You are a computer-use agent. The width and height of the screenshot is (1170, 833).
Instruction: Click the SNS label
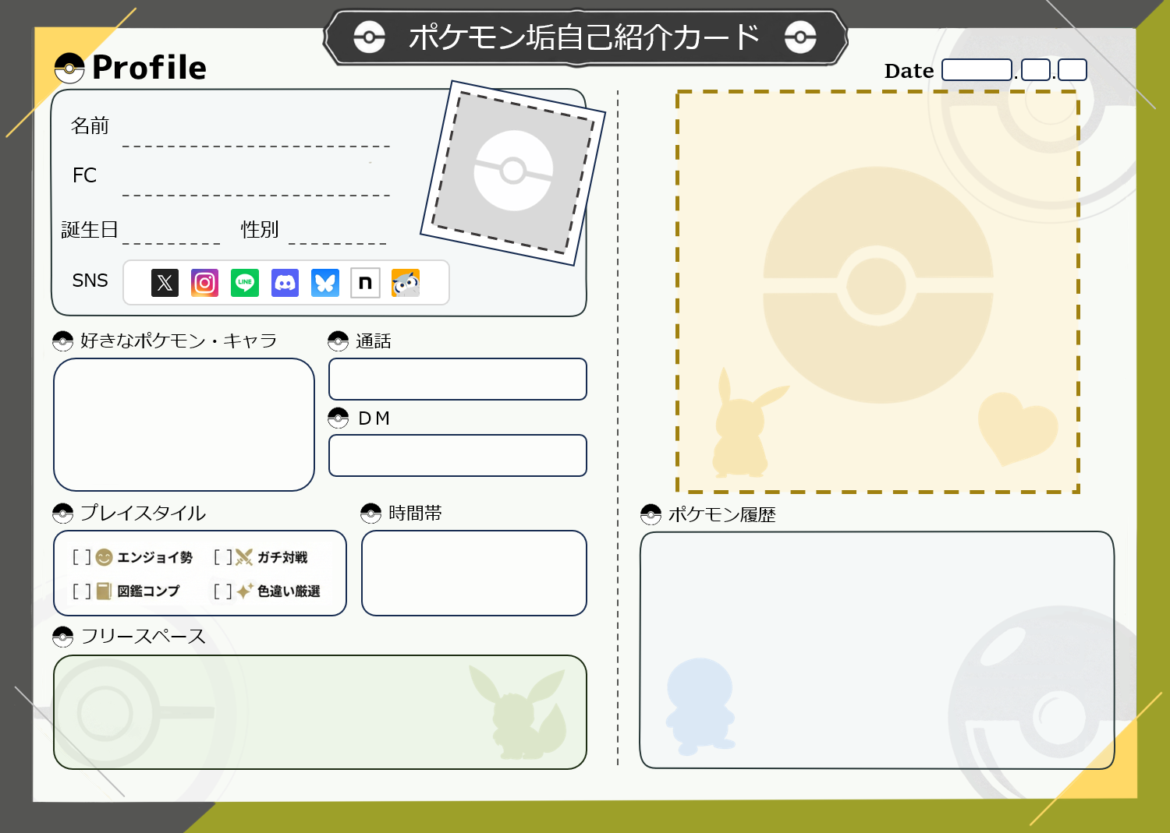(x=90, y=281)
